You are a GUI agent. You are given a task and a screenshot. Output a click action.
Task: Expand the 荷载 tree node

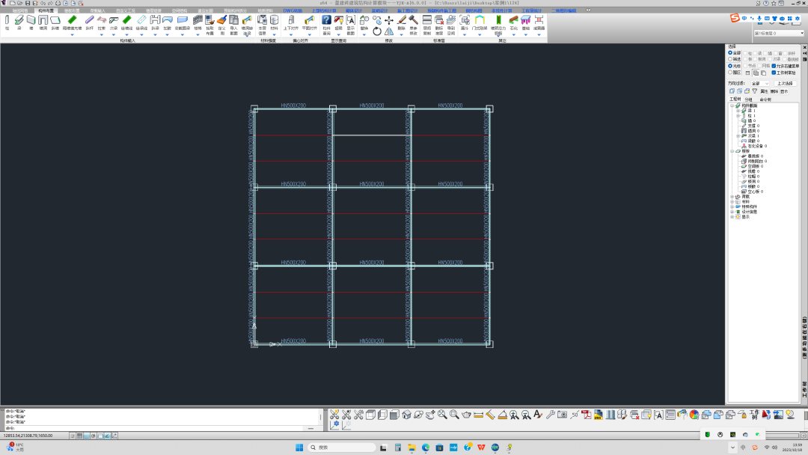(x=732, y=197)
